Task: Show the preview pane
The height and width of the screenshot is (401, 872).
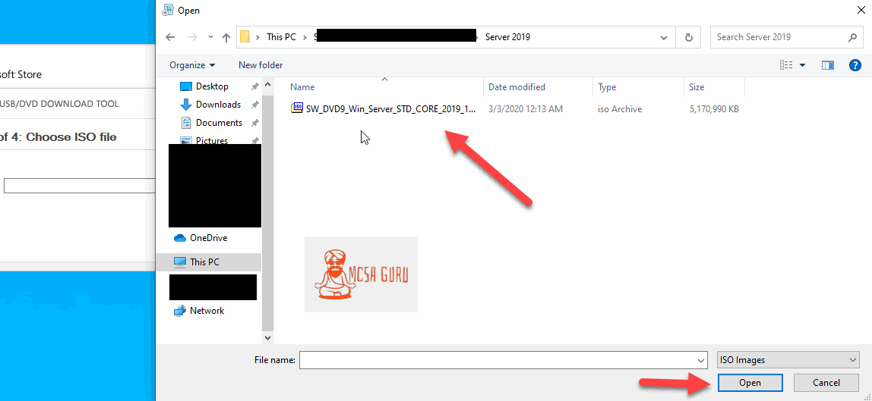Action: (x=828, y=65)
